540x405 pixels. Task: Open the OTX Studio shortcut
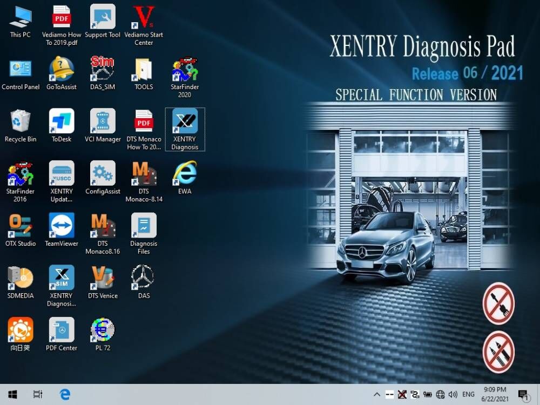pyautogui.click(x=21, y=231)
